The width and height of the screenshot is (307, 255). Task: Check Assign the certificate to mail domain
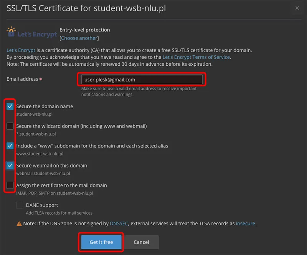[10, 185]
